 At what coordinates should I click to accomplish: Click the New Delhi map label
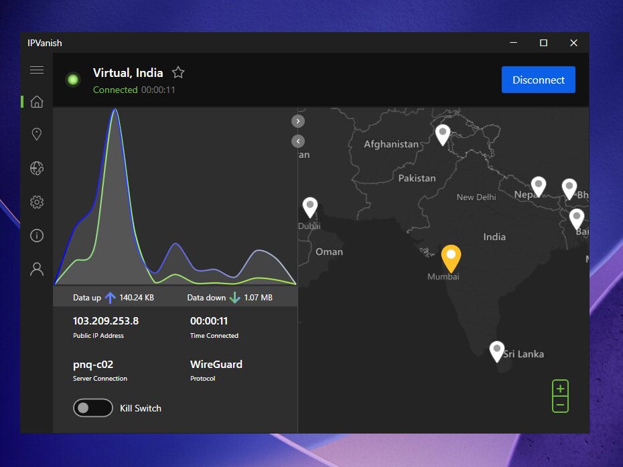click(476, 197)
